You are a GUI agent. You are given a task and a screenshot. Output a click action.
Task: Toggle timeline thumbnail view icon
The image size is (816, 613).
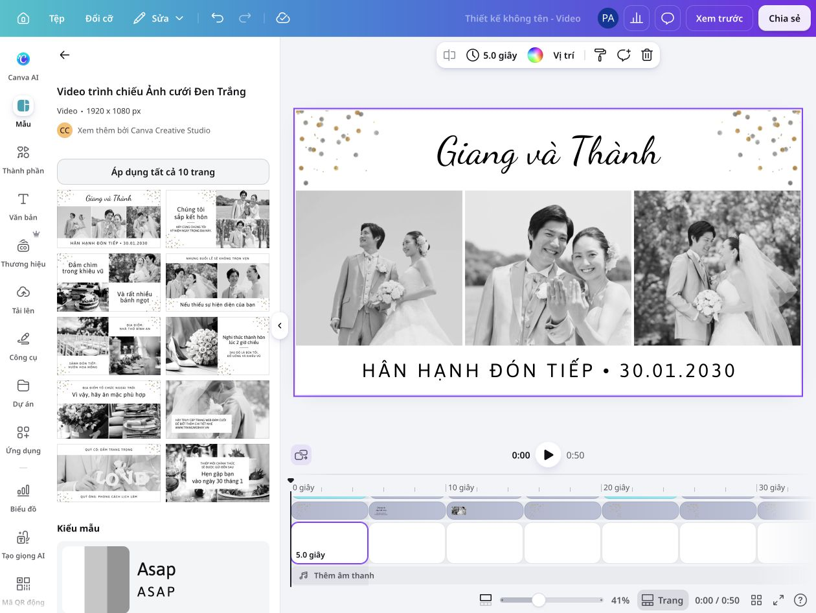(x=486, y=600)
